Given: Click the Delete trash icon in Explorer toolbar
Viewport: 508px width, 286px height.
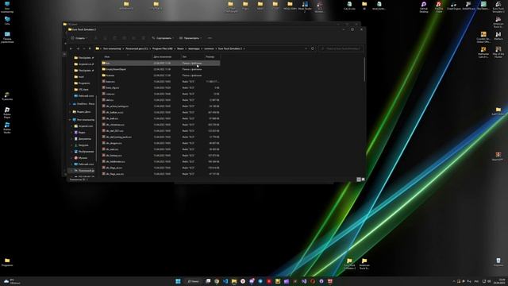Looking at the screenshot, I should 143,38.
